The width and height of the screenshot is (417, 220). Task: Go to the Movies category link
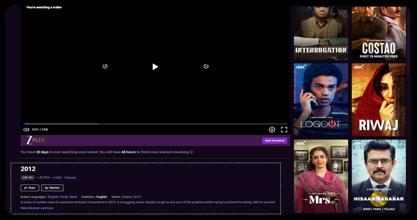point(71,178)
